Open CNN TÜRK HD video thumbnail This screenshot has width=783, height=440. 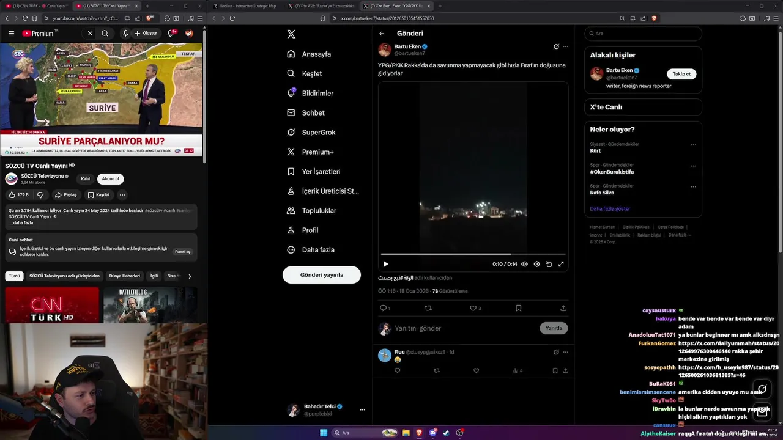[x=52, y=305]
